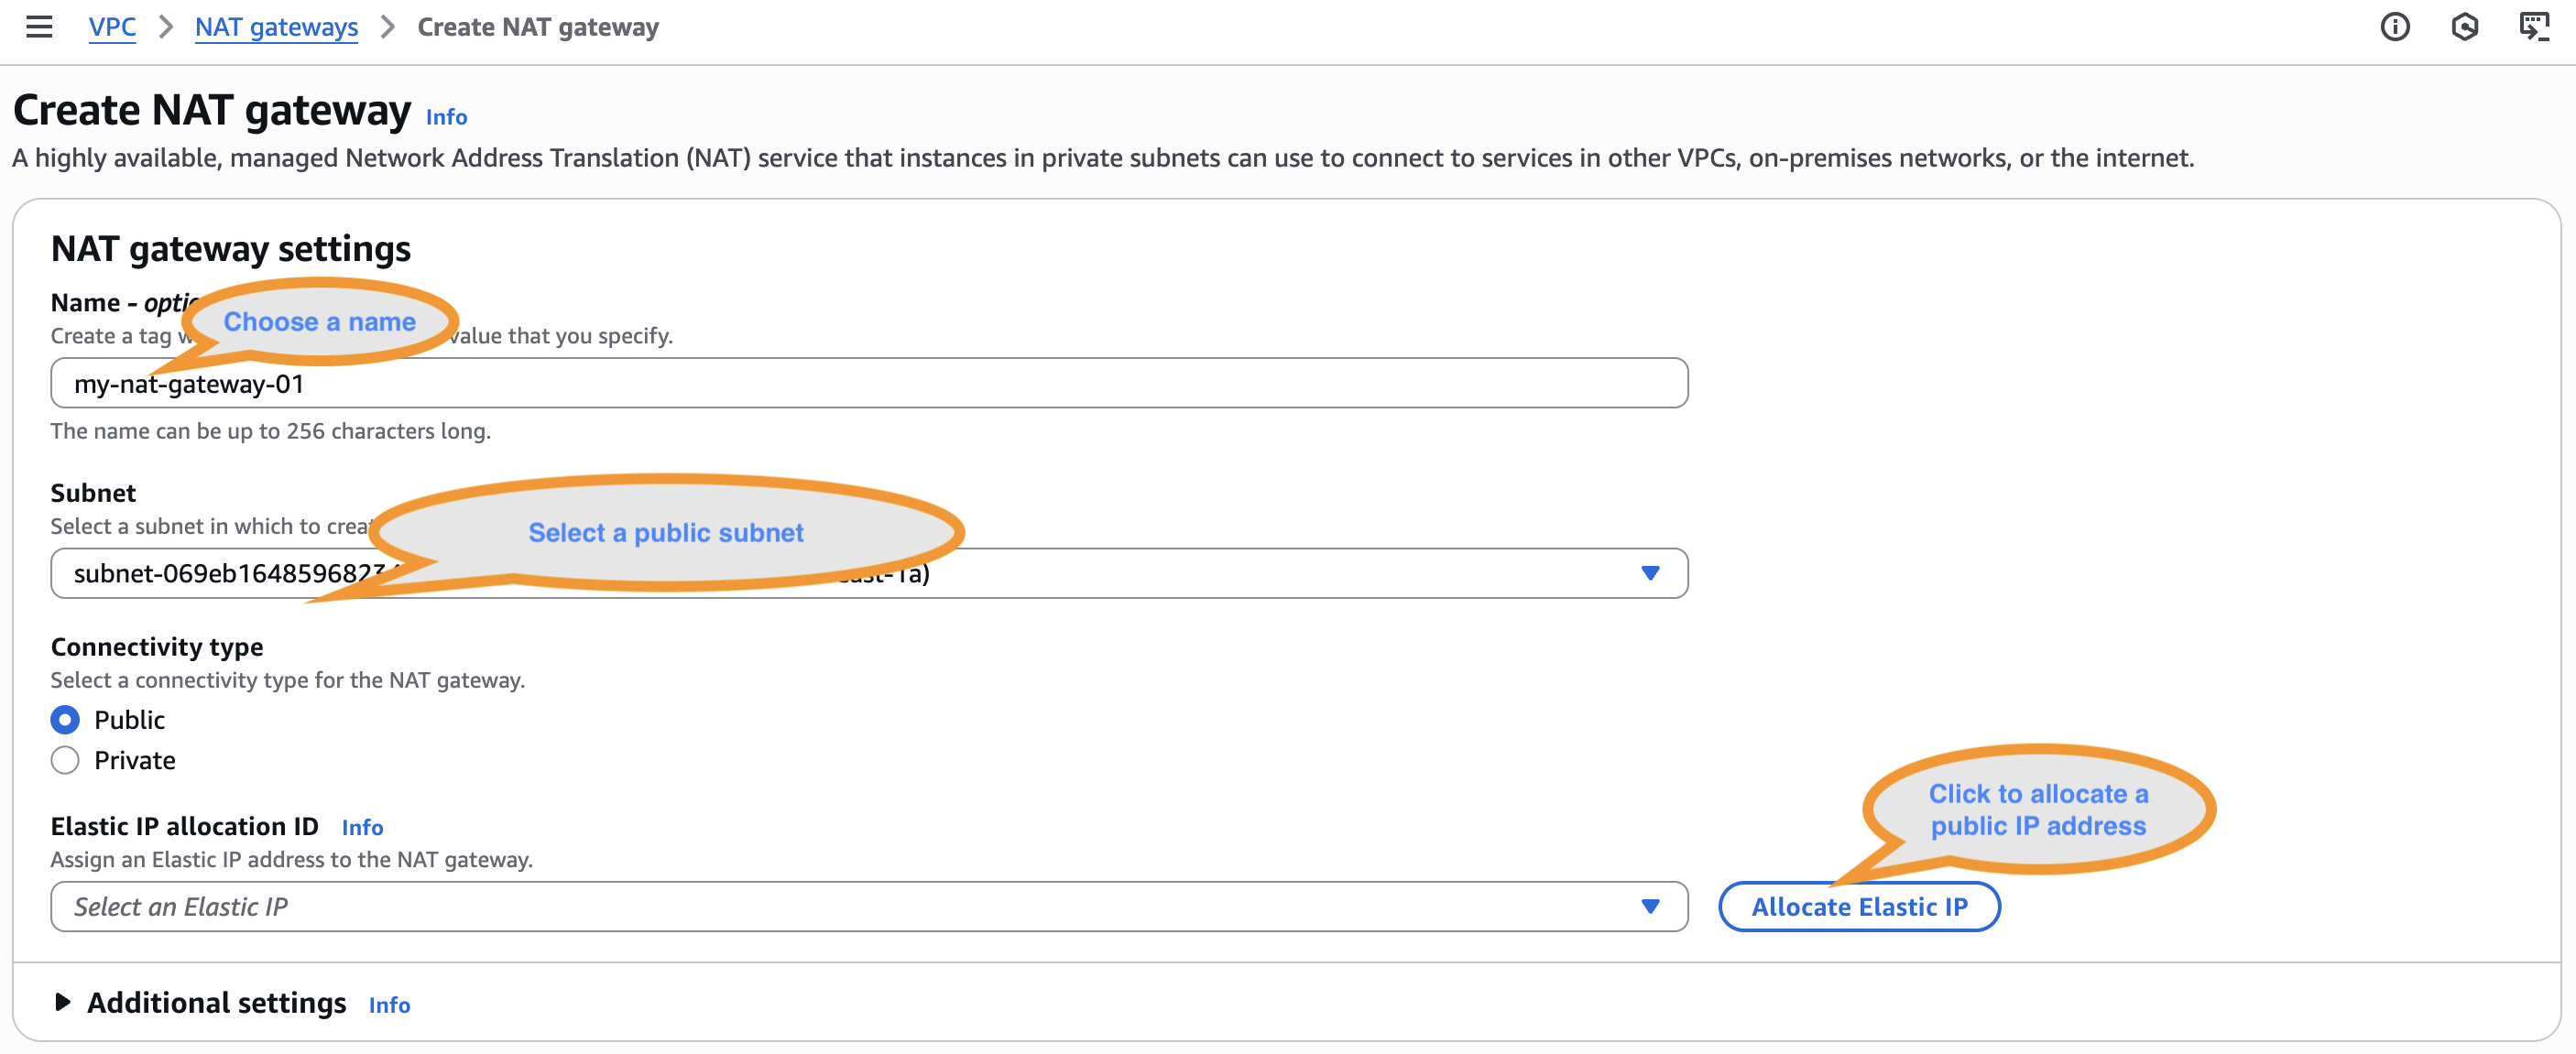2576x1054 pixels.
Task: Click the info circle icon in header
Action: 2394,27
